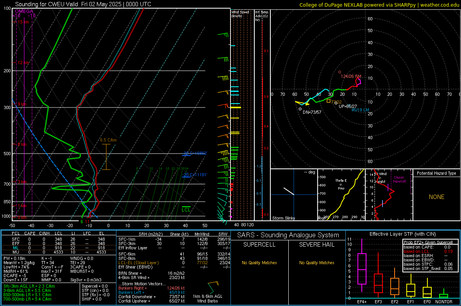Click the Supercell = 0.0 value
Viewport: 461px width, 306px height.
95,286
